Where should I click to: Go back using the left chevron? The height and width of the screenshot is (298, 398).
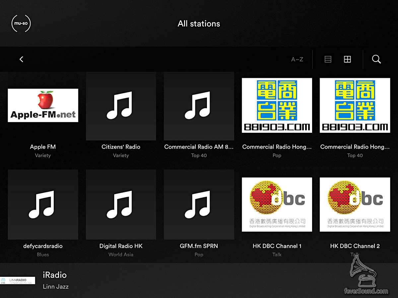[21, 59]
